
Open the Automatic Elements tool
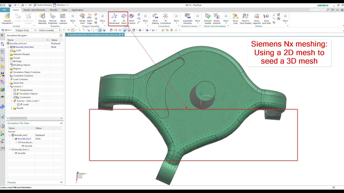188,18
